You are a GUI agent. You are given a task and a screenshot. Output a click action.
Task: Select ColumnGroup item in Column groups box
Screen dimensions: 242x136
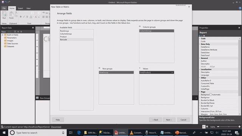(157, 31)
